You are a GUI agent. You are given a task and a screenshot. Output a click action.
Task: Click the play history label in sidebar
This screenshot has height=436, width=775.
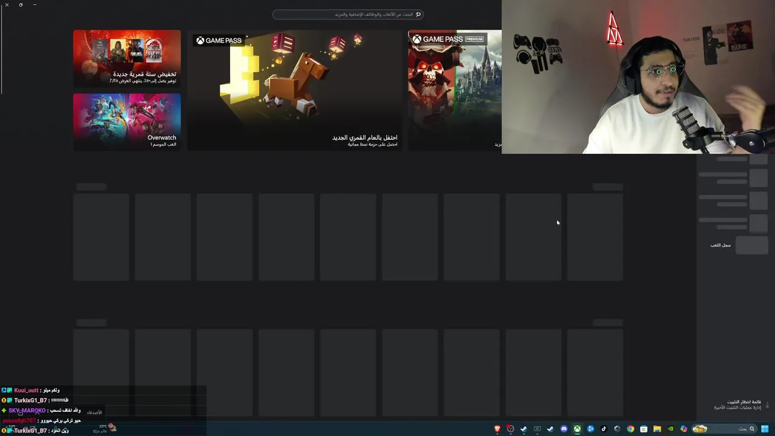click(721, 245)
